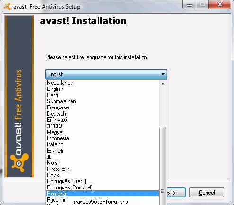Close the avast! Free Antivirus Setup window

[x=220, y=4]
